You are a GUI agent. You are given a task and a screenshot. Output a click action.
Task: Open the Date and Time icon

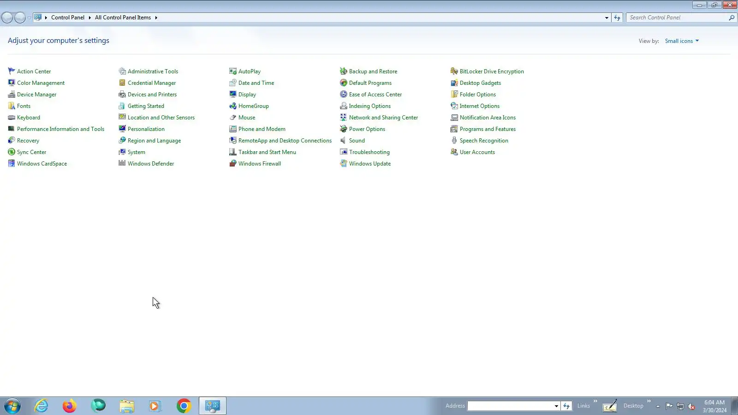[x=233, y=83]
